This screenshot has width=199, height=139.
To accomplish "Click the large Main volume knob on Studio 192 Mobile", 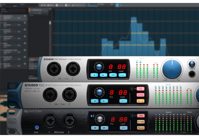I will tap(172, 69).
